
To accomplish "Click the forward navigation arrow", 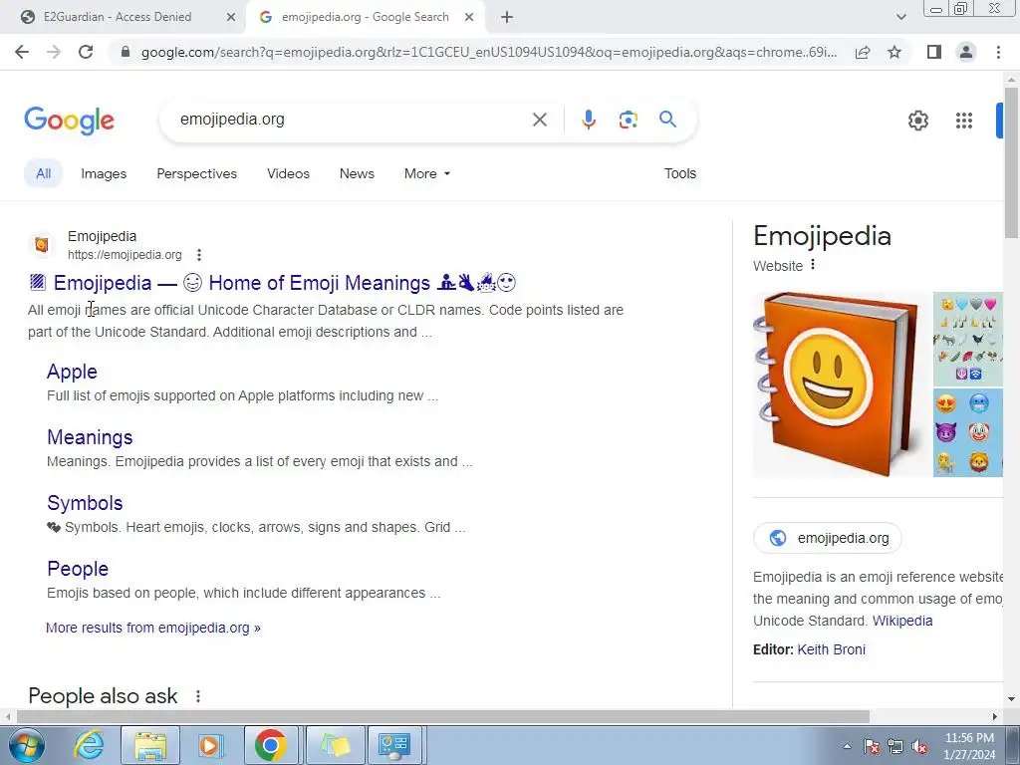I will coord(54,52).
